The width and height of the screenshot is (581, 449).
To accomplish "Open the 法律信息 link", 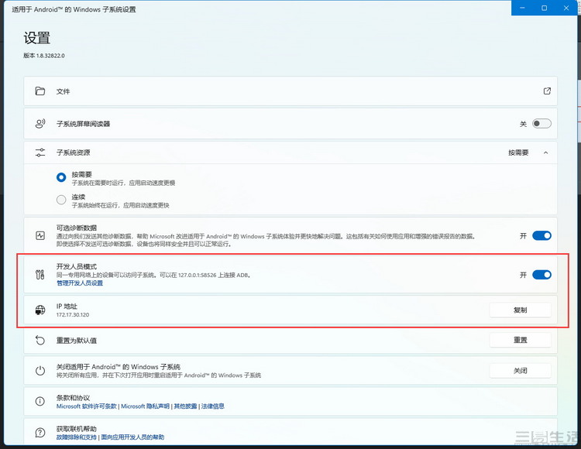I will (213, 406).
